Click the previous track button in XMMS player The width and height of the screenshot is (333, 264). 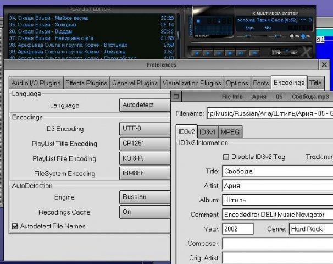(x=197, y=52)
